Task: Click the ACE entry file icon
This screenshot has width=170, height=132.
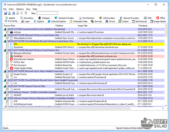Action: pos(11,101)
